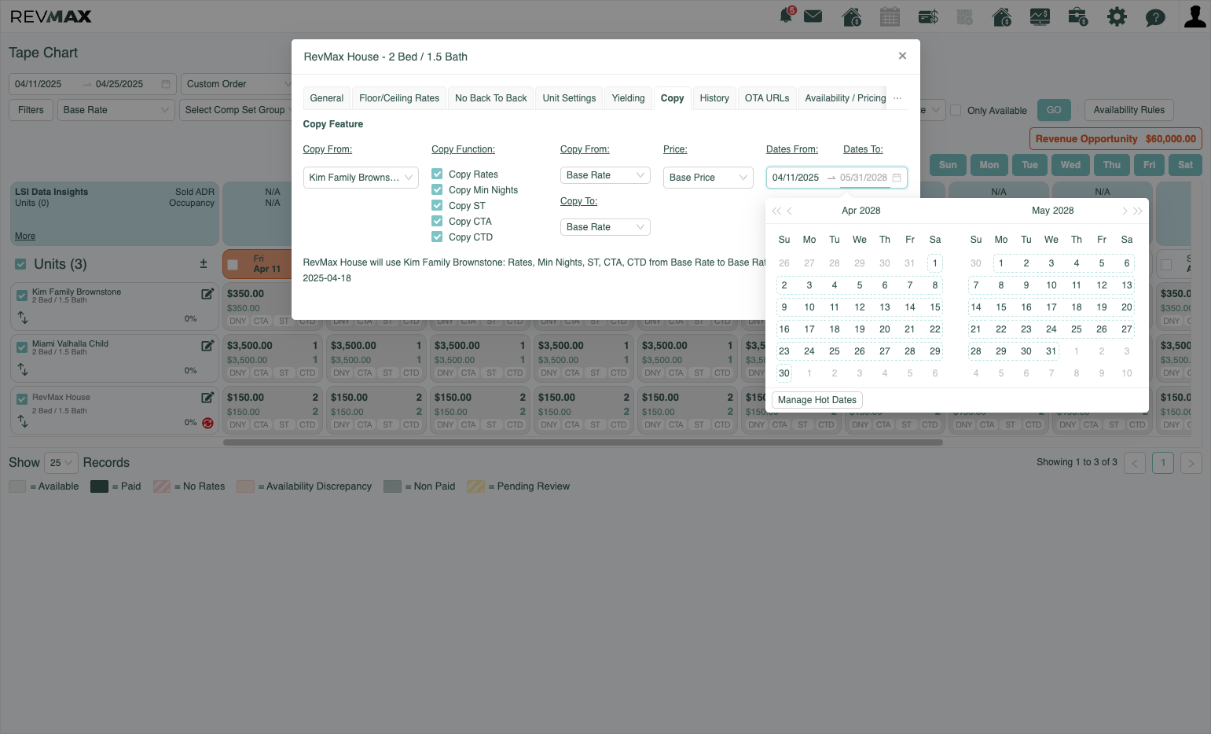Open the settings gear icon
This screenshot has width=1211, height=734.
(1117, 17)
